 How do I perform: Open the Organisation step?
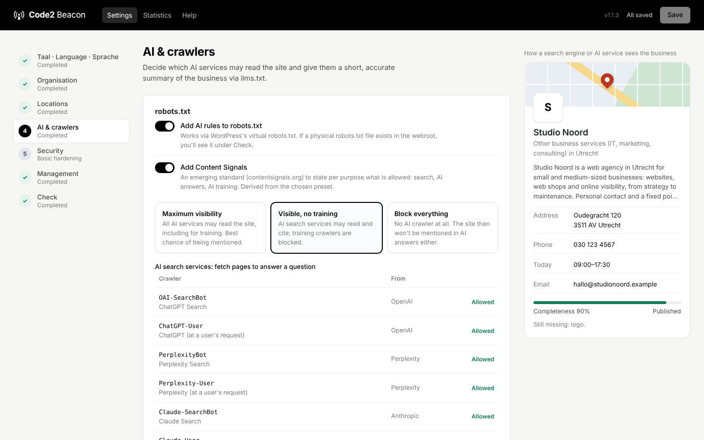click(x=71, y=84)
